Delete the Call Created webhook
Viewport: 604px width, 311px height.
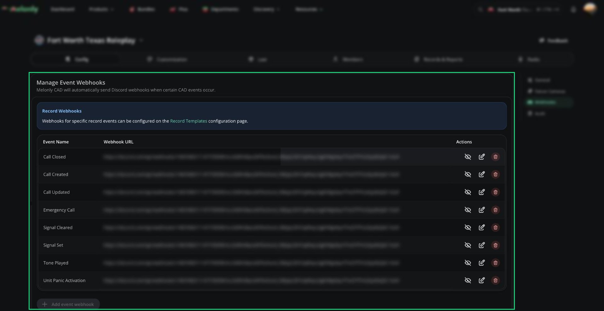495,174
